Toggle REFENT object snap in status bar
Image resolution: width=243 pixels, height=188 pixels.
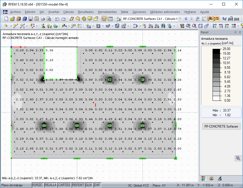(x=78, y=185)
